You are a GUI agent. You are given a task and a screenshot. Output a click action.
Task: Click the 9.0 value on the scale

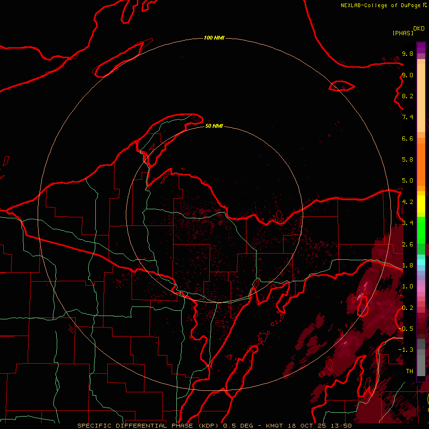(408, 75)
